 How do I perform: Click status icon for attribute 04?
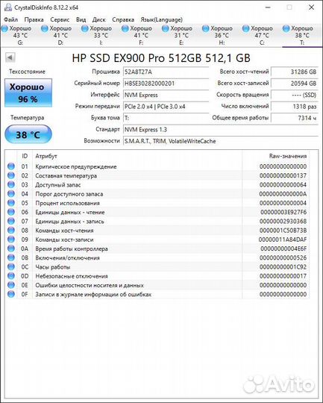(11, 194)
